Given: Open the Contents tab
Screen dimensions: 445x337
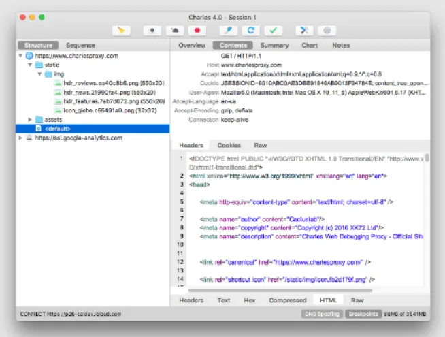Looking at the screenshot, I should click(x=233, y=45).
